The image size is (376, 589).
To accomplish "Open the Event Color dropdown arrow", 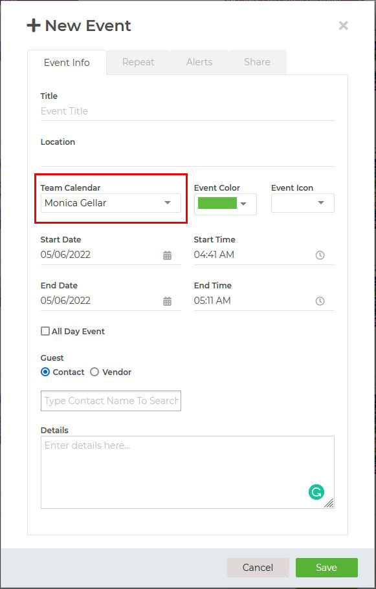I will coord(243,204).
